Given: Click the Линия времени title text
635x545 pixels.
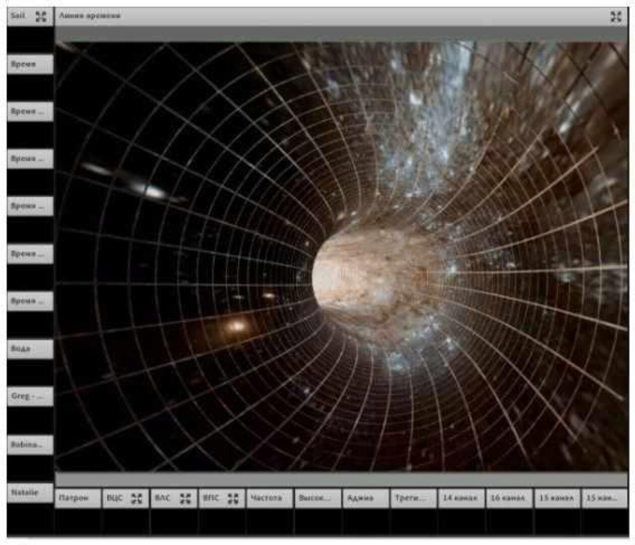Looking at the screenshot, I should tap(90, 16).
